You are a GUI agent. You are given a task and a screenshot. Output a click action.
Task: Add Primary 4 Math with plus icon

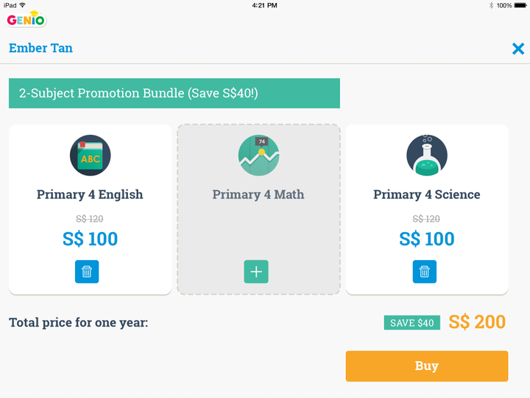point(256,271)
